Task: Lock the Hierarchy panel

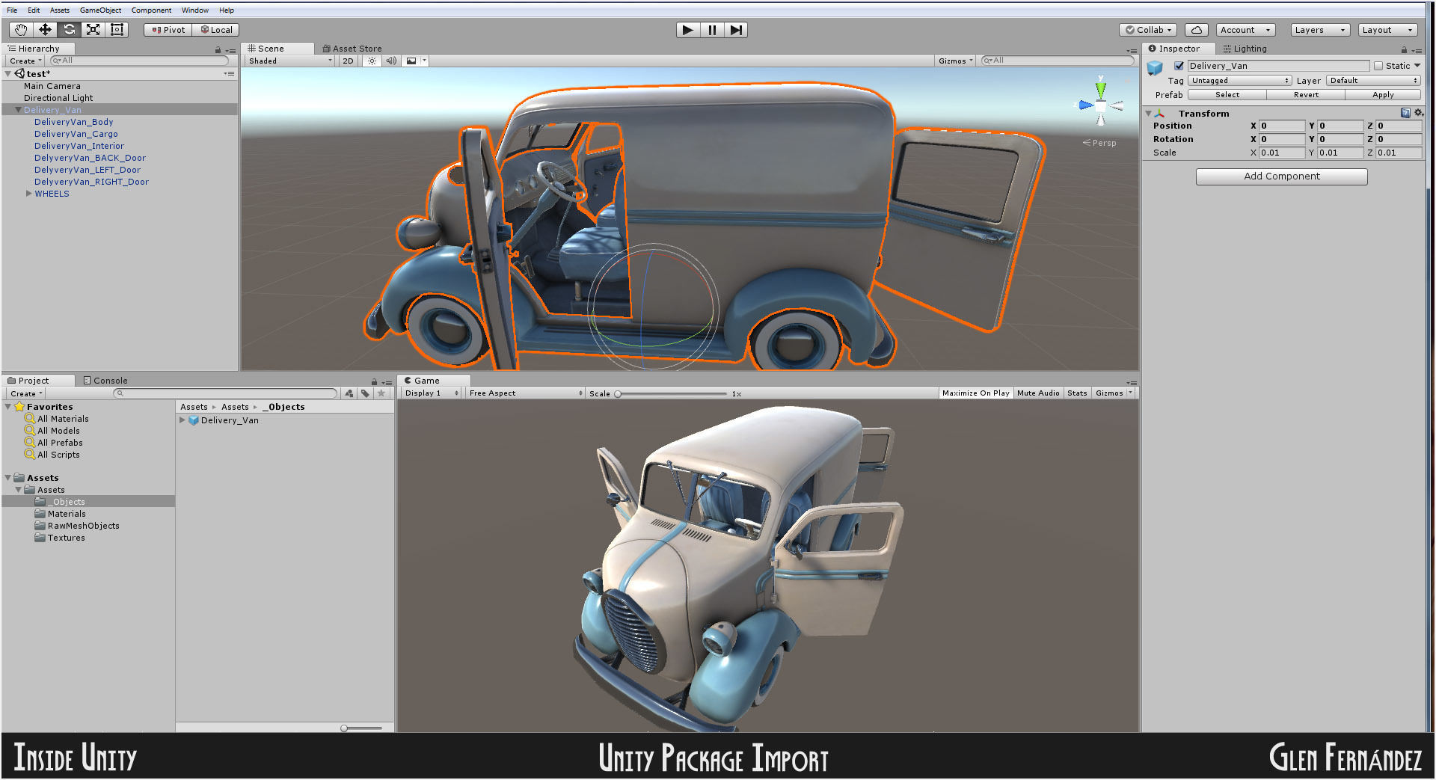Action: (218, 49)
